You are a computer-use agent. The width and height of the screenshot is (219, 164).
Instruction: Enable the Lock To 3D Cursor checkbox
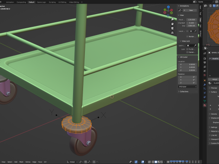pyautogui.click(x=187, y=49)
